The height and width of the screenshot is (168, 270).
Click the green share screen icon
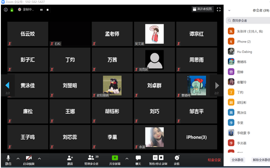[x=115, y=158]
